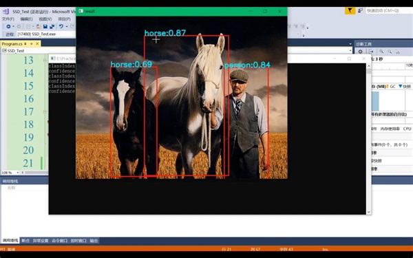413x258 pixels.
Task: Close the result image window
Action: click(279, 11)
